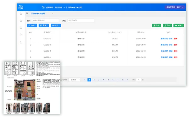Screen dimensions: 190x118
Task: Go to page 5 in pagination
Action: (108, 80)
